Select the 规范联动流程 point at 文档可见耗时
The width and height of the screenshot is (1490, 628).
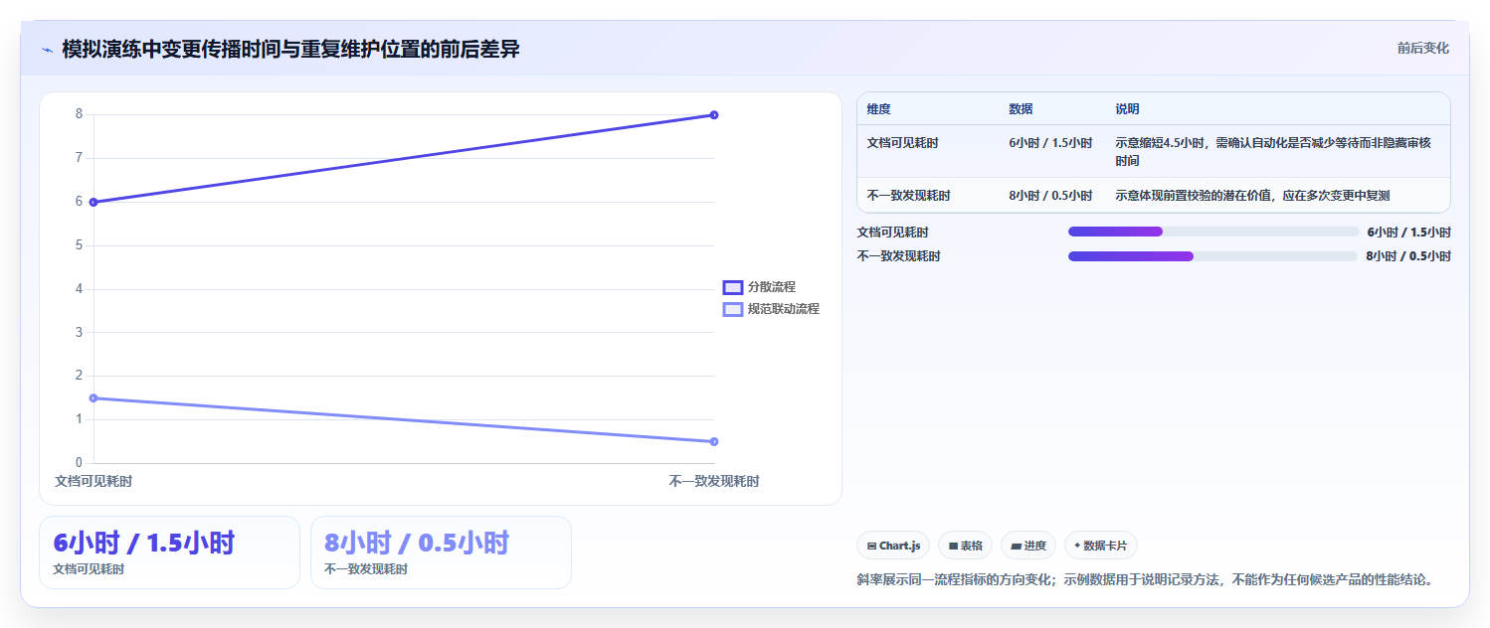coord(93,397)
